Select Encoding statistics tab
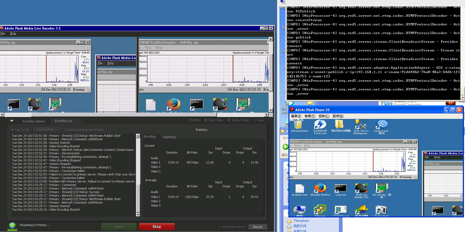465x232 pixels. click(x=150, y=136)
